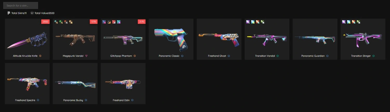Click the tier icon beside Freehand Odin
Screen dimensions: 390x112
132,100
